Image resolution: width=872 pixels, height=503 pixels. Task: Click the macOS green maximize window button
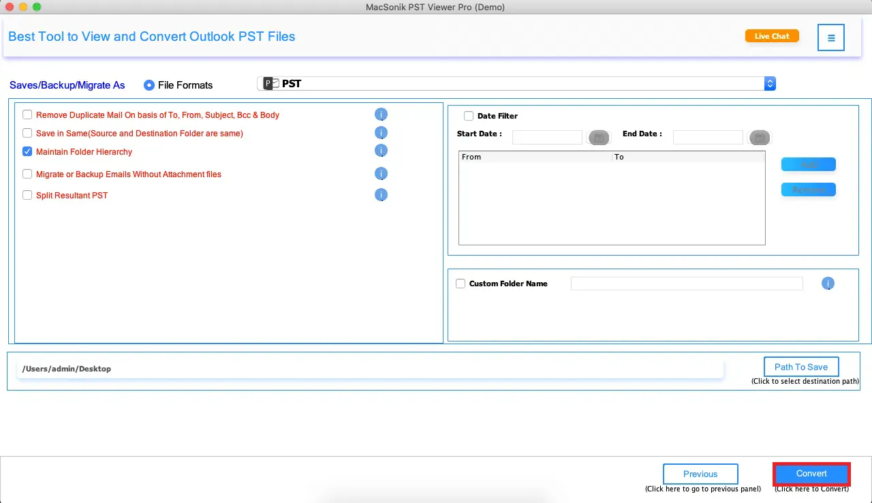click(37, 7)
